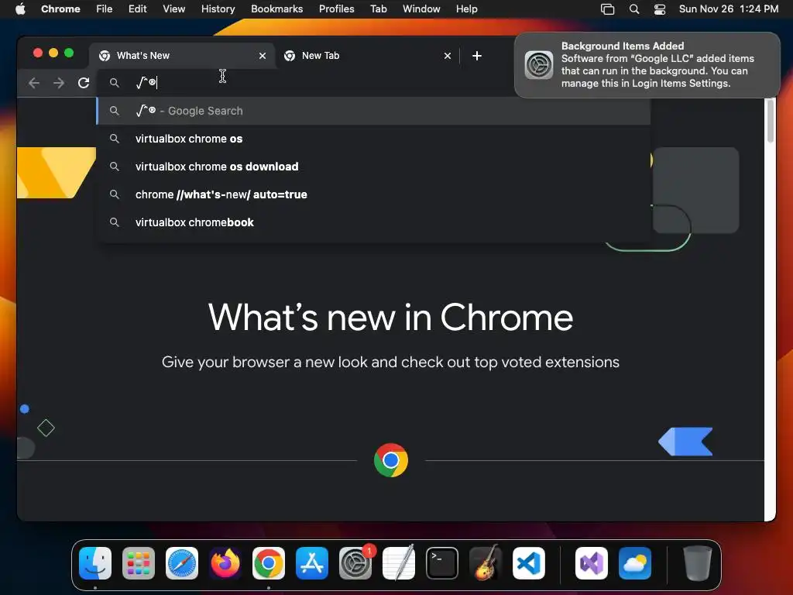Switch to the What's New tab
The image size is (793, 595).
point(183,56)
